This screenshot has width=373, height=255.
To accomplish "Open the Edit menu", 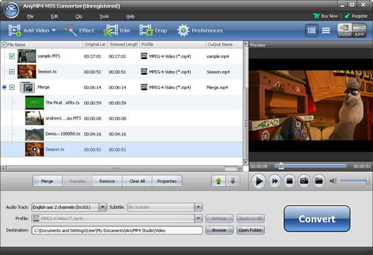I will coord(54,16).
